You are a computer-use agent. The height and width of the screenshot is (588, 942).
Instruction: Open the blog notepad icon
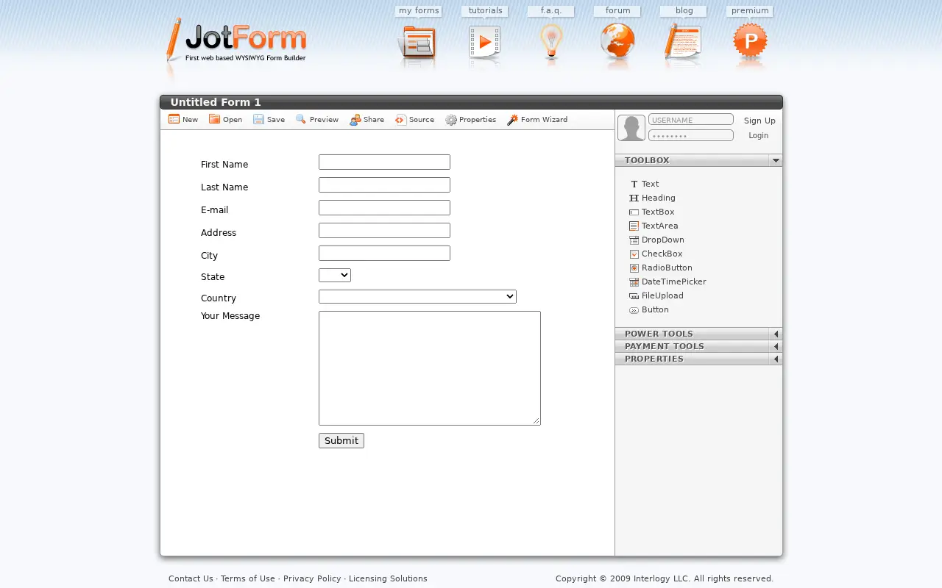point(683,41)
